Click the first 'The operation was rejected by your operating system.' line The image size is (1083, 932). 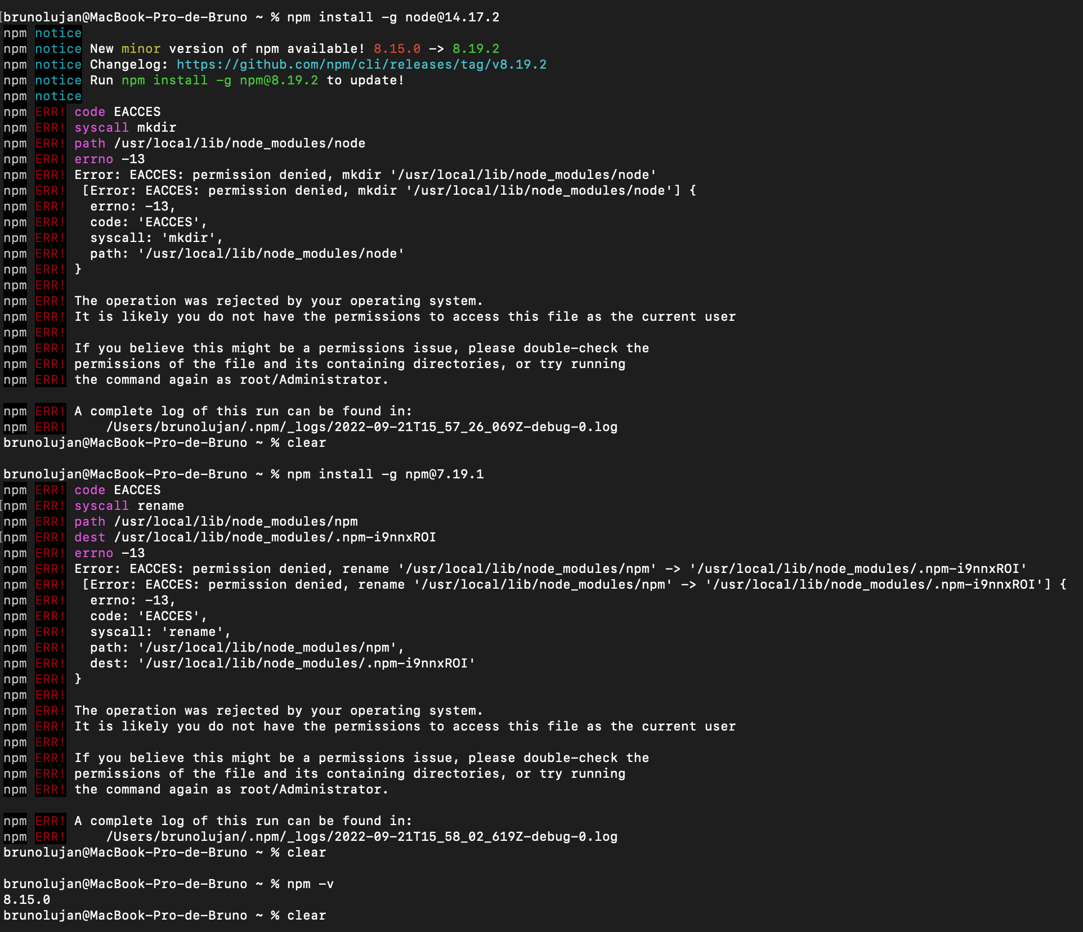point(279,301)
